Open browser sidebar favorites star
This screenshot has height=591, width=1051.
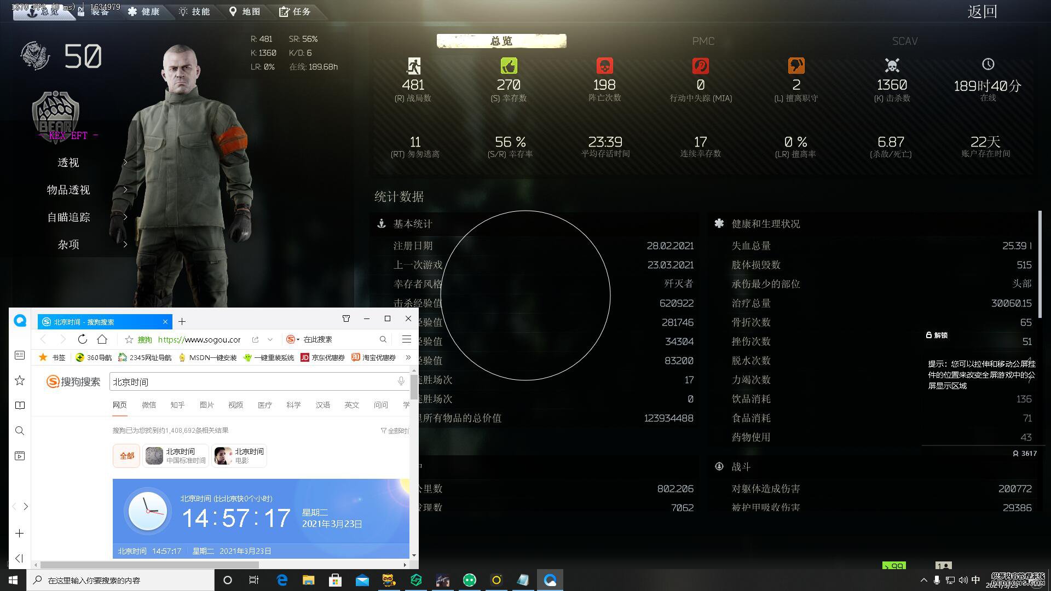[20, 380]
